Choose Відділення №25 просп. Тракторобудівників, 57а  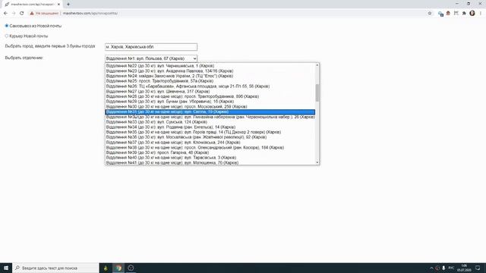click(210, 81)
